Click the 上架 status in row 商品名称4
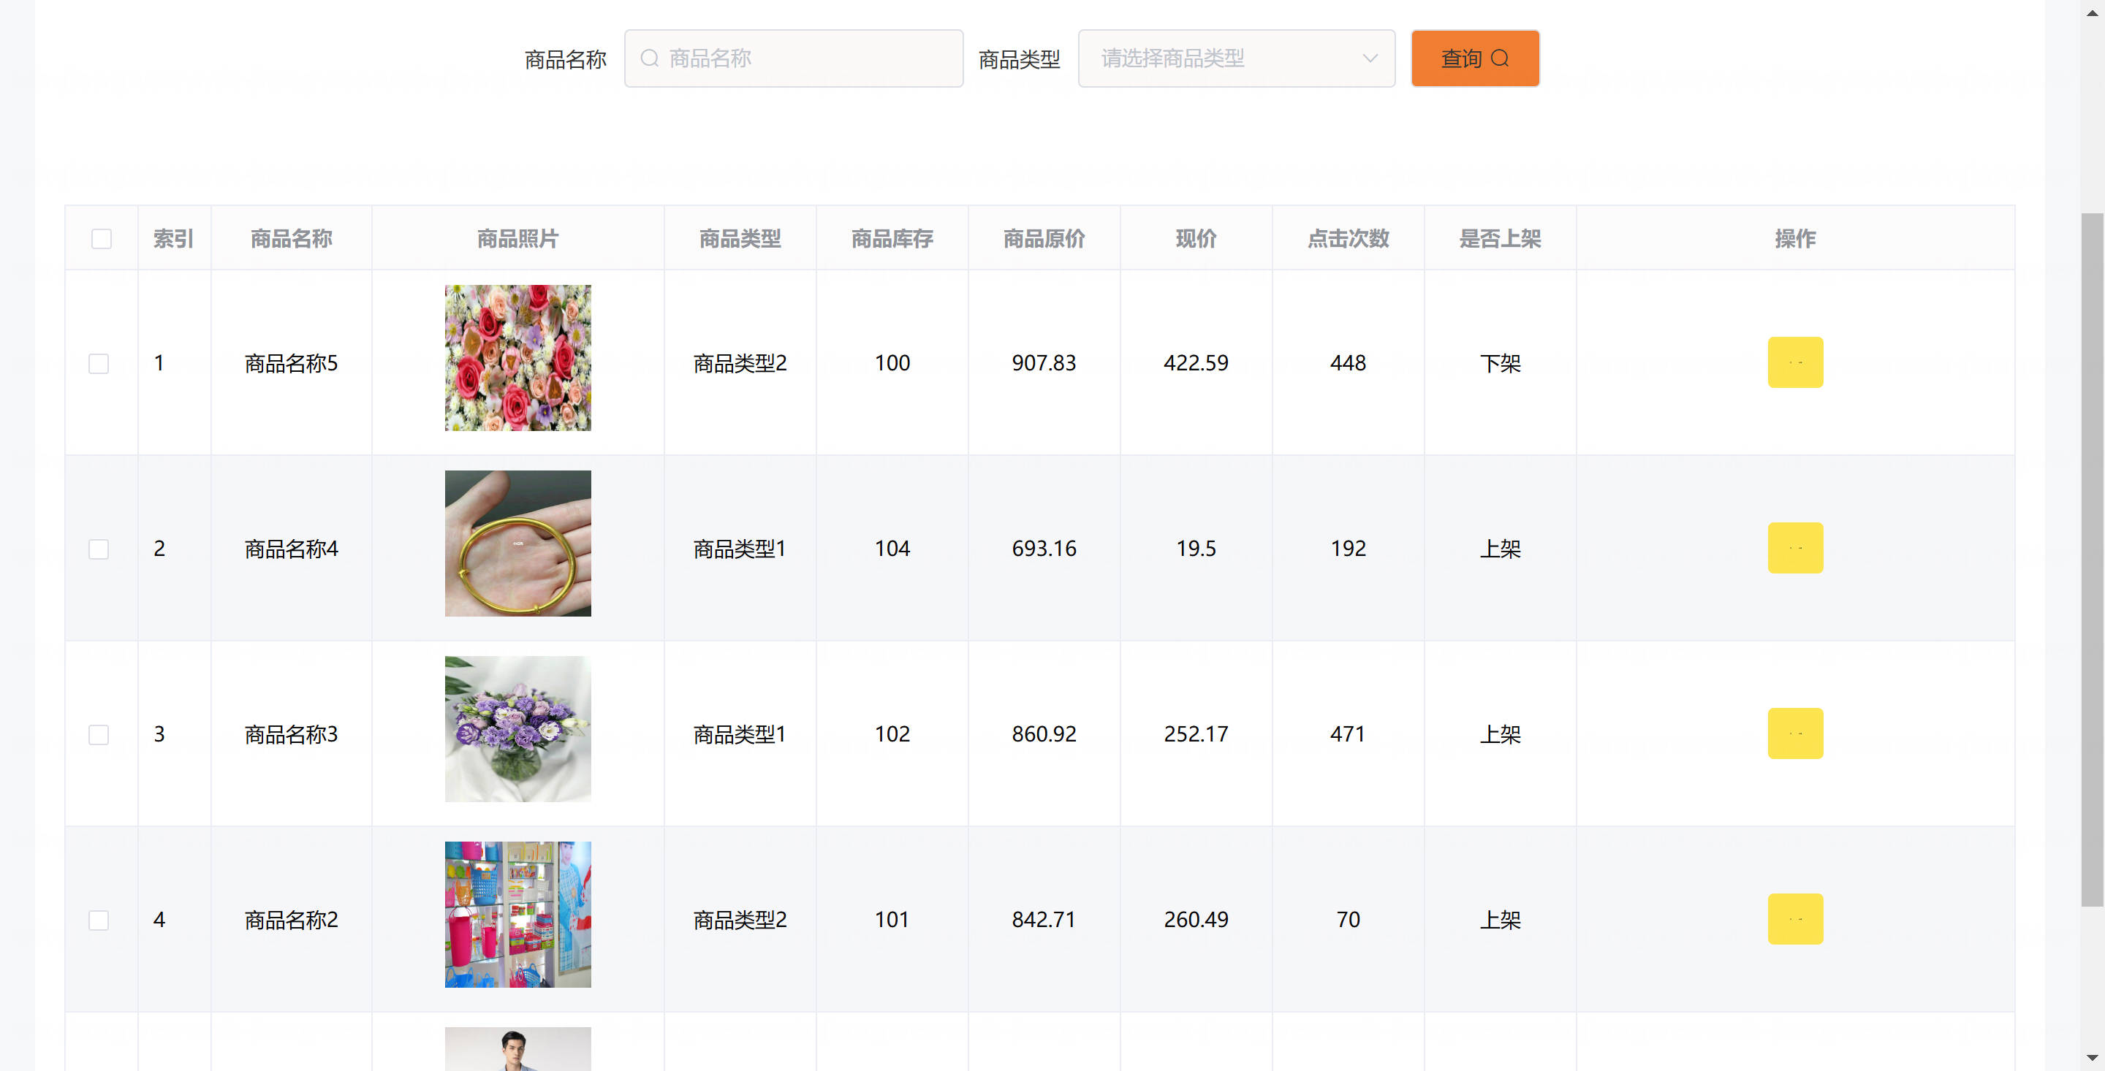Image resolution: width=2105 pixels, height=1071 pixels. (x=1501, y=548)
